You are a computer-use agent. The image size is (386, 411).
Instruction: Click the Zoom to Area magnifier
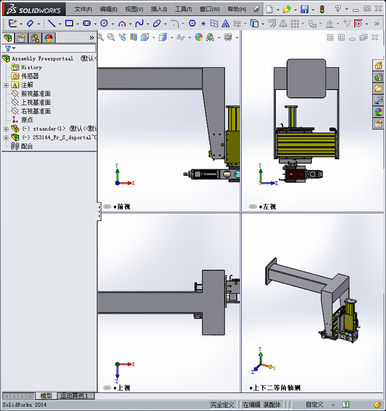point(111,37)
